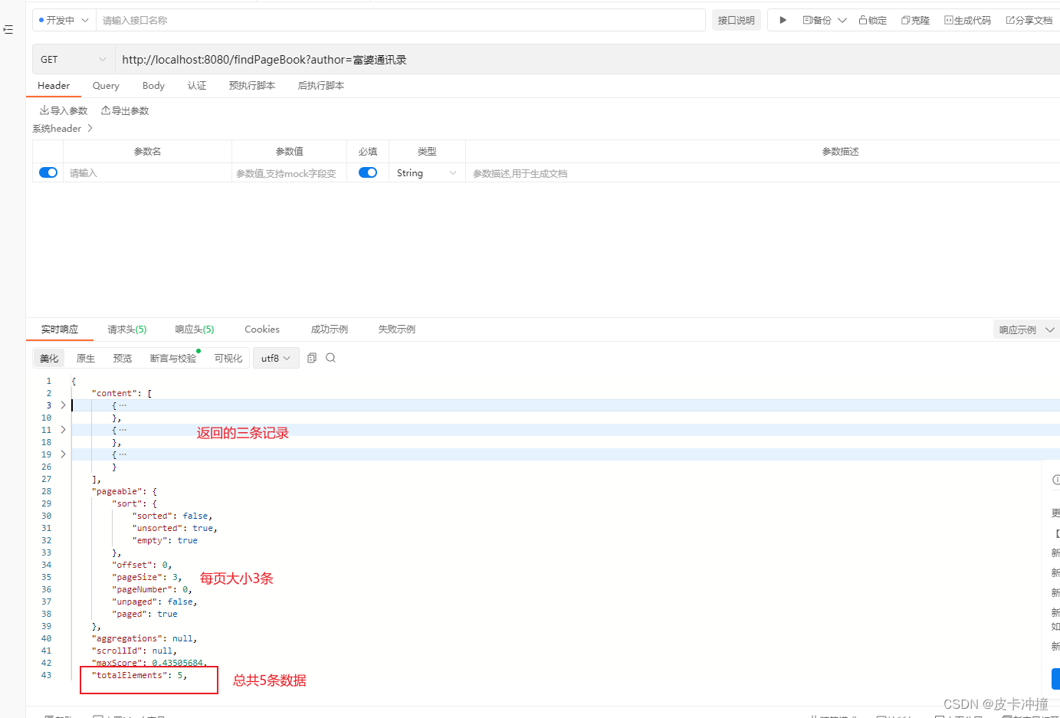
Task: Switch to the Header tab
Action: pyautogui.click(x=54, y=86)
